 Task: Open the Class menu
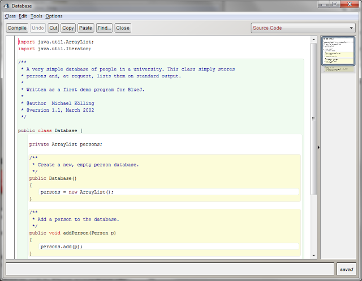(x=10, y=16)
